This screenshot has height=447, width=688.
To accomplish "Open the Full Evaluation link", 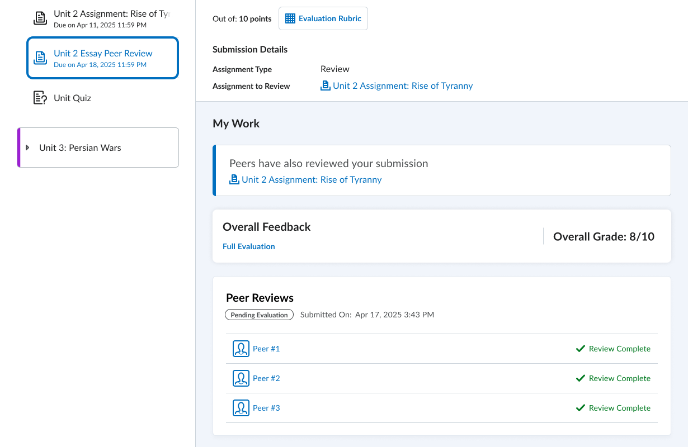I will point(248,246).
